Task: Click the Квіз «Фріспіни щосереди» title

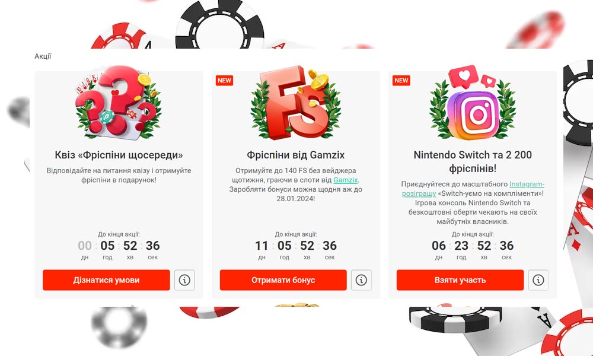Action: click(x=119, y=155)
